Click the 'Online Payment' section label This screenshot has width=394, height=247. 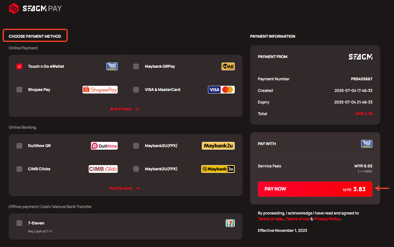click(x=23, y=48)
